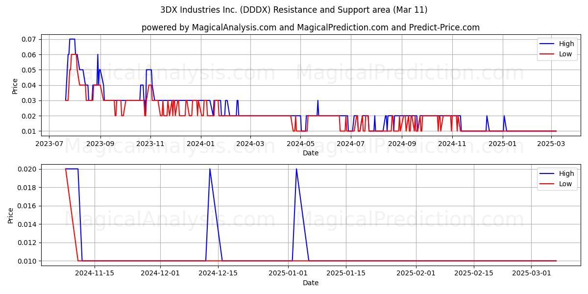Click the 0.020 tick label on bottom chart
The width and height of the screenshot is (588, 294).
tap(28, 169)
